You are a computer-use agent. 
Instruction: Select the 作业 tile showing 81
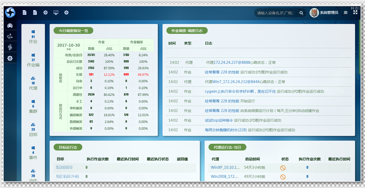33,37
